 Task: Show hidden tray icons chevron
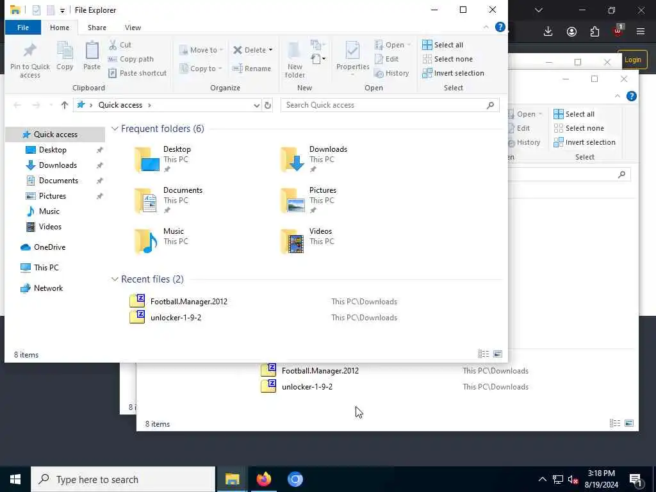coord(542,479)
